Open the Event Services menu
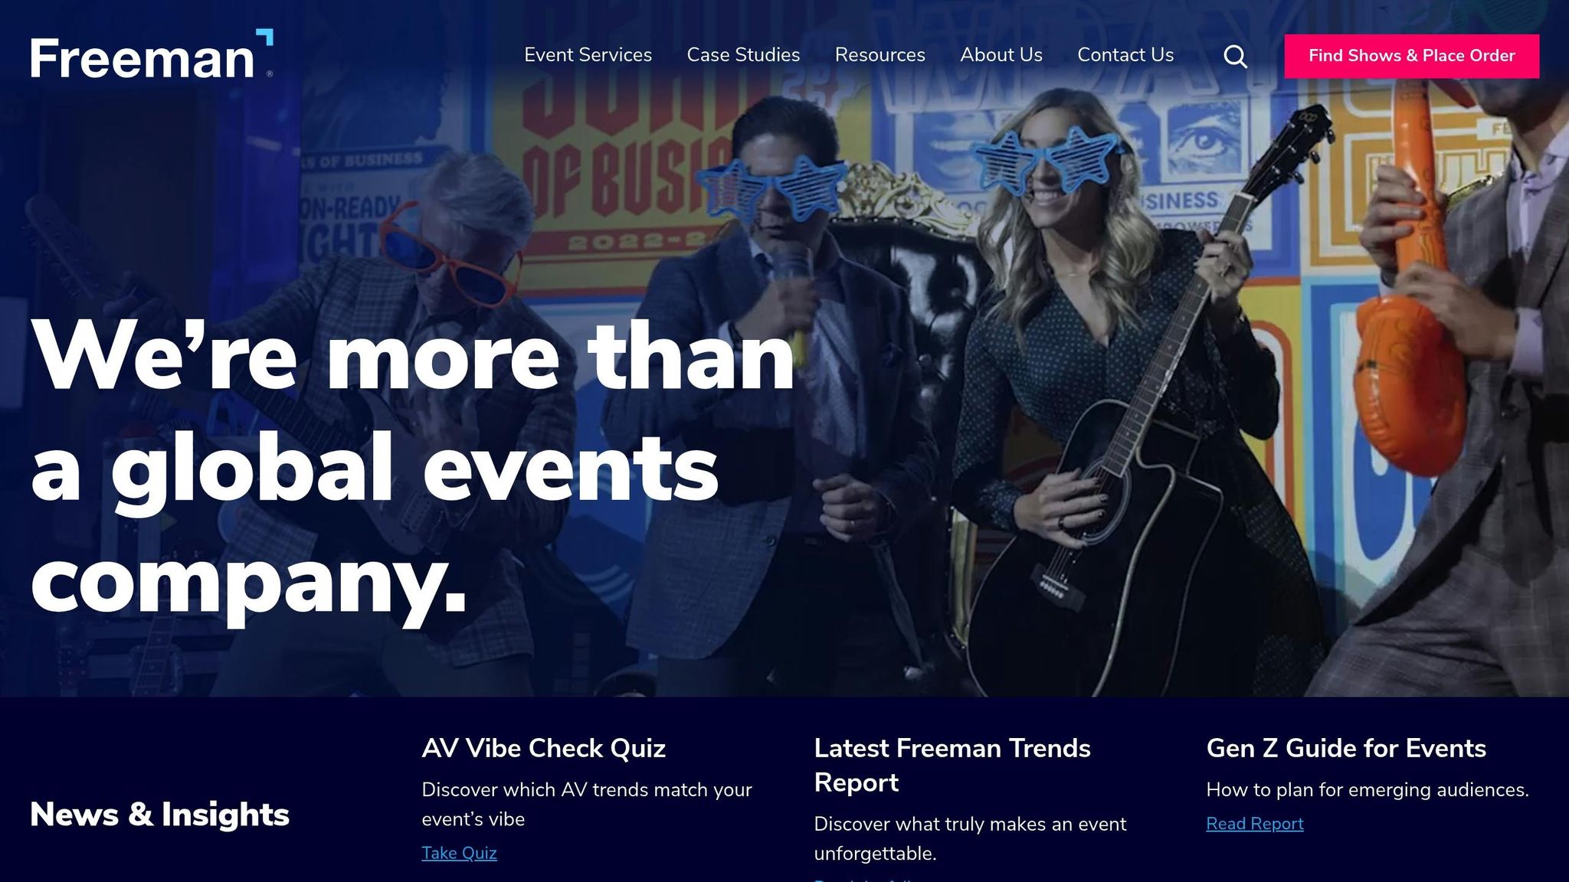 588,55
